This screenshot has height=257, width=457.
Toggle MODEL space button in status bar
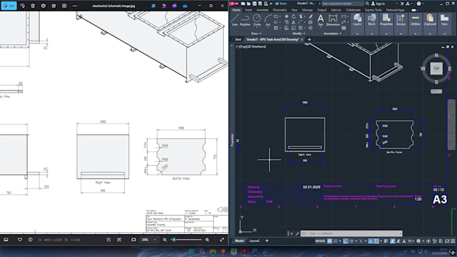321,241
